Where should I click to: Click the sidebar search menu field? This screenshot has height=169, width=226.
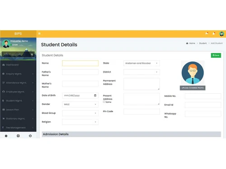point(16,55)
